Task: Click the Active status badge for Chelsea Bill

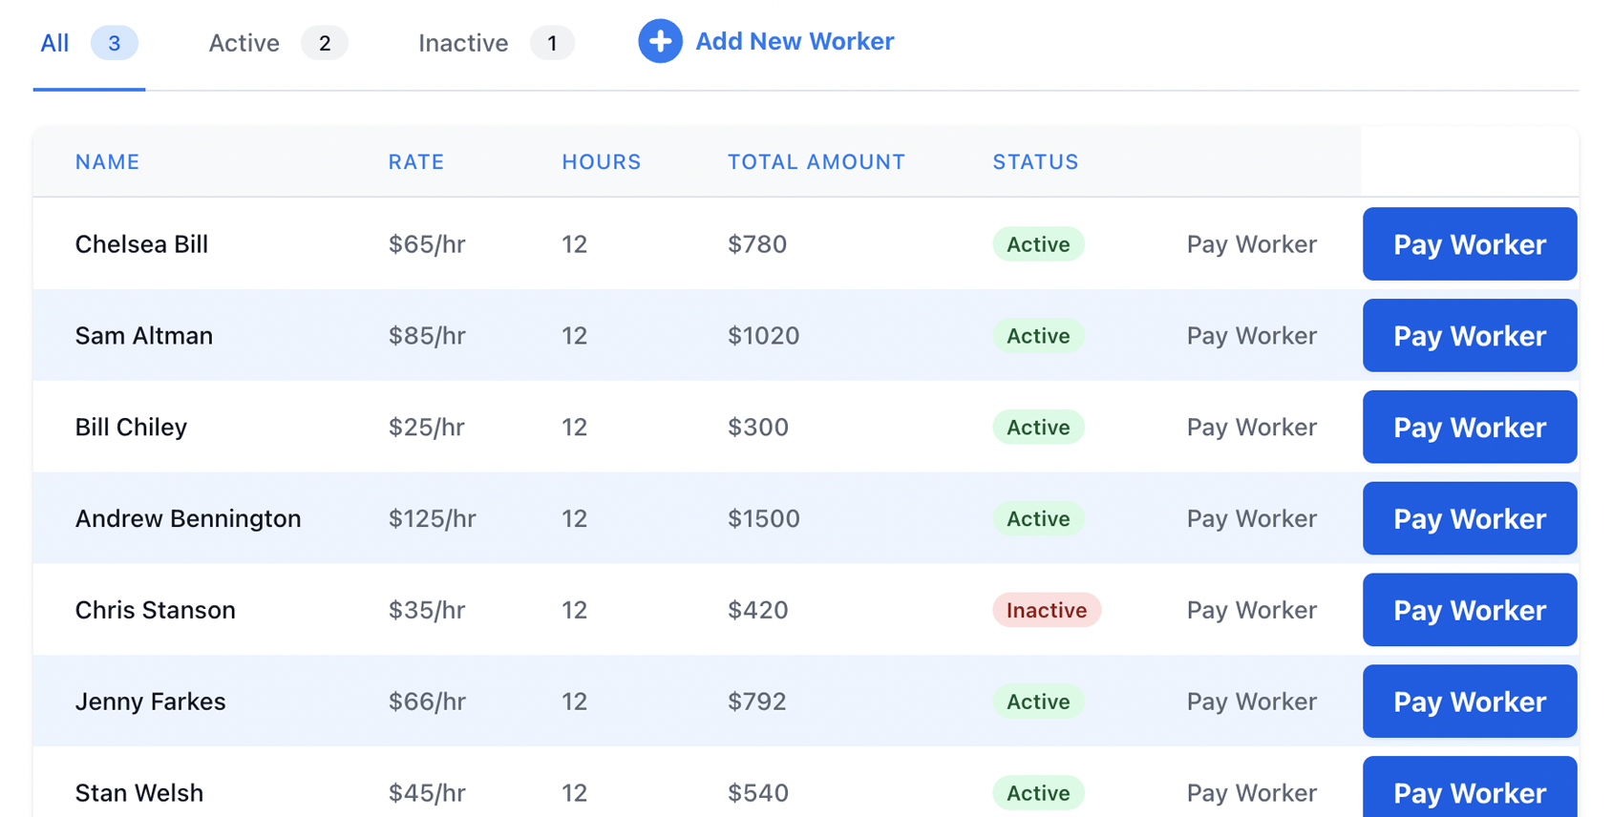Action: (x=1038, y=244)
